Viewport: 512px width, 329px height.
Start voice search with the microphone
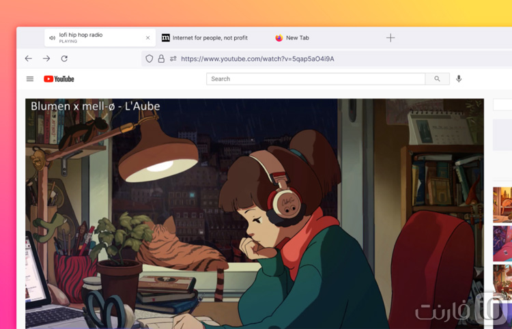[x=459, y=78]
